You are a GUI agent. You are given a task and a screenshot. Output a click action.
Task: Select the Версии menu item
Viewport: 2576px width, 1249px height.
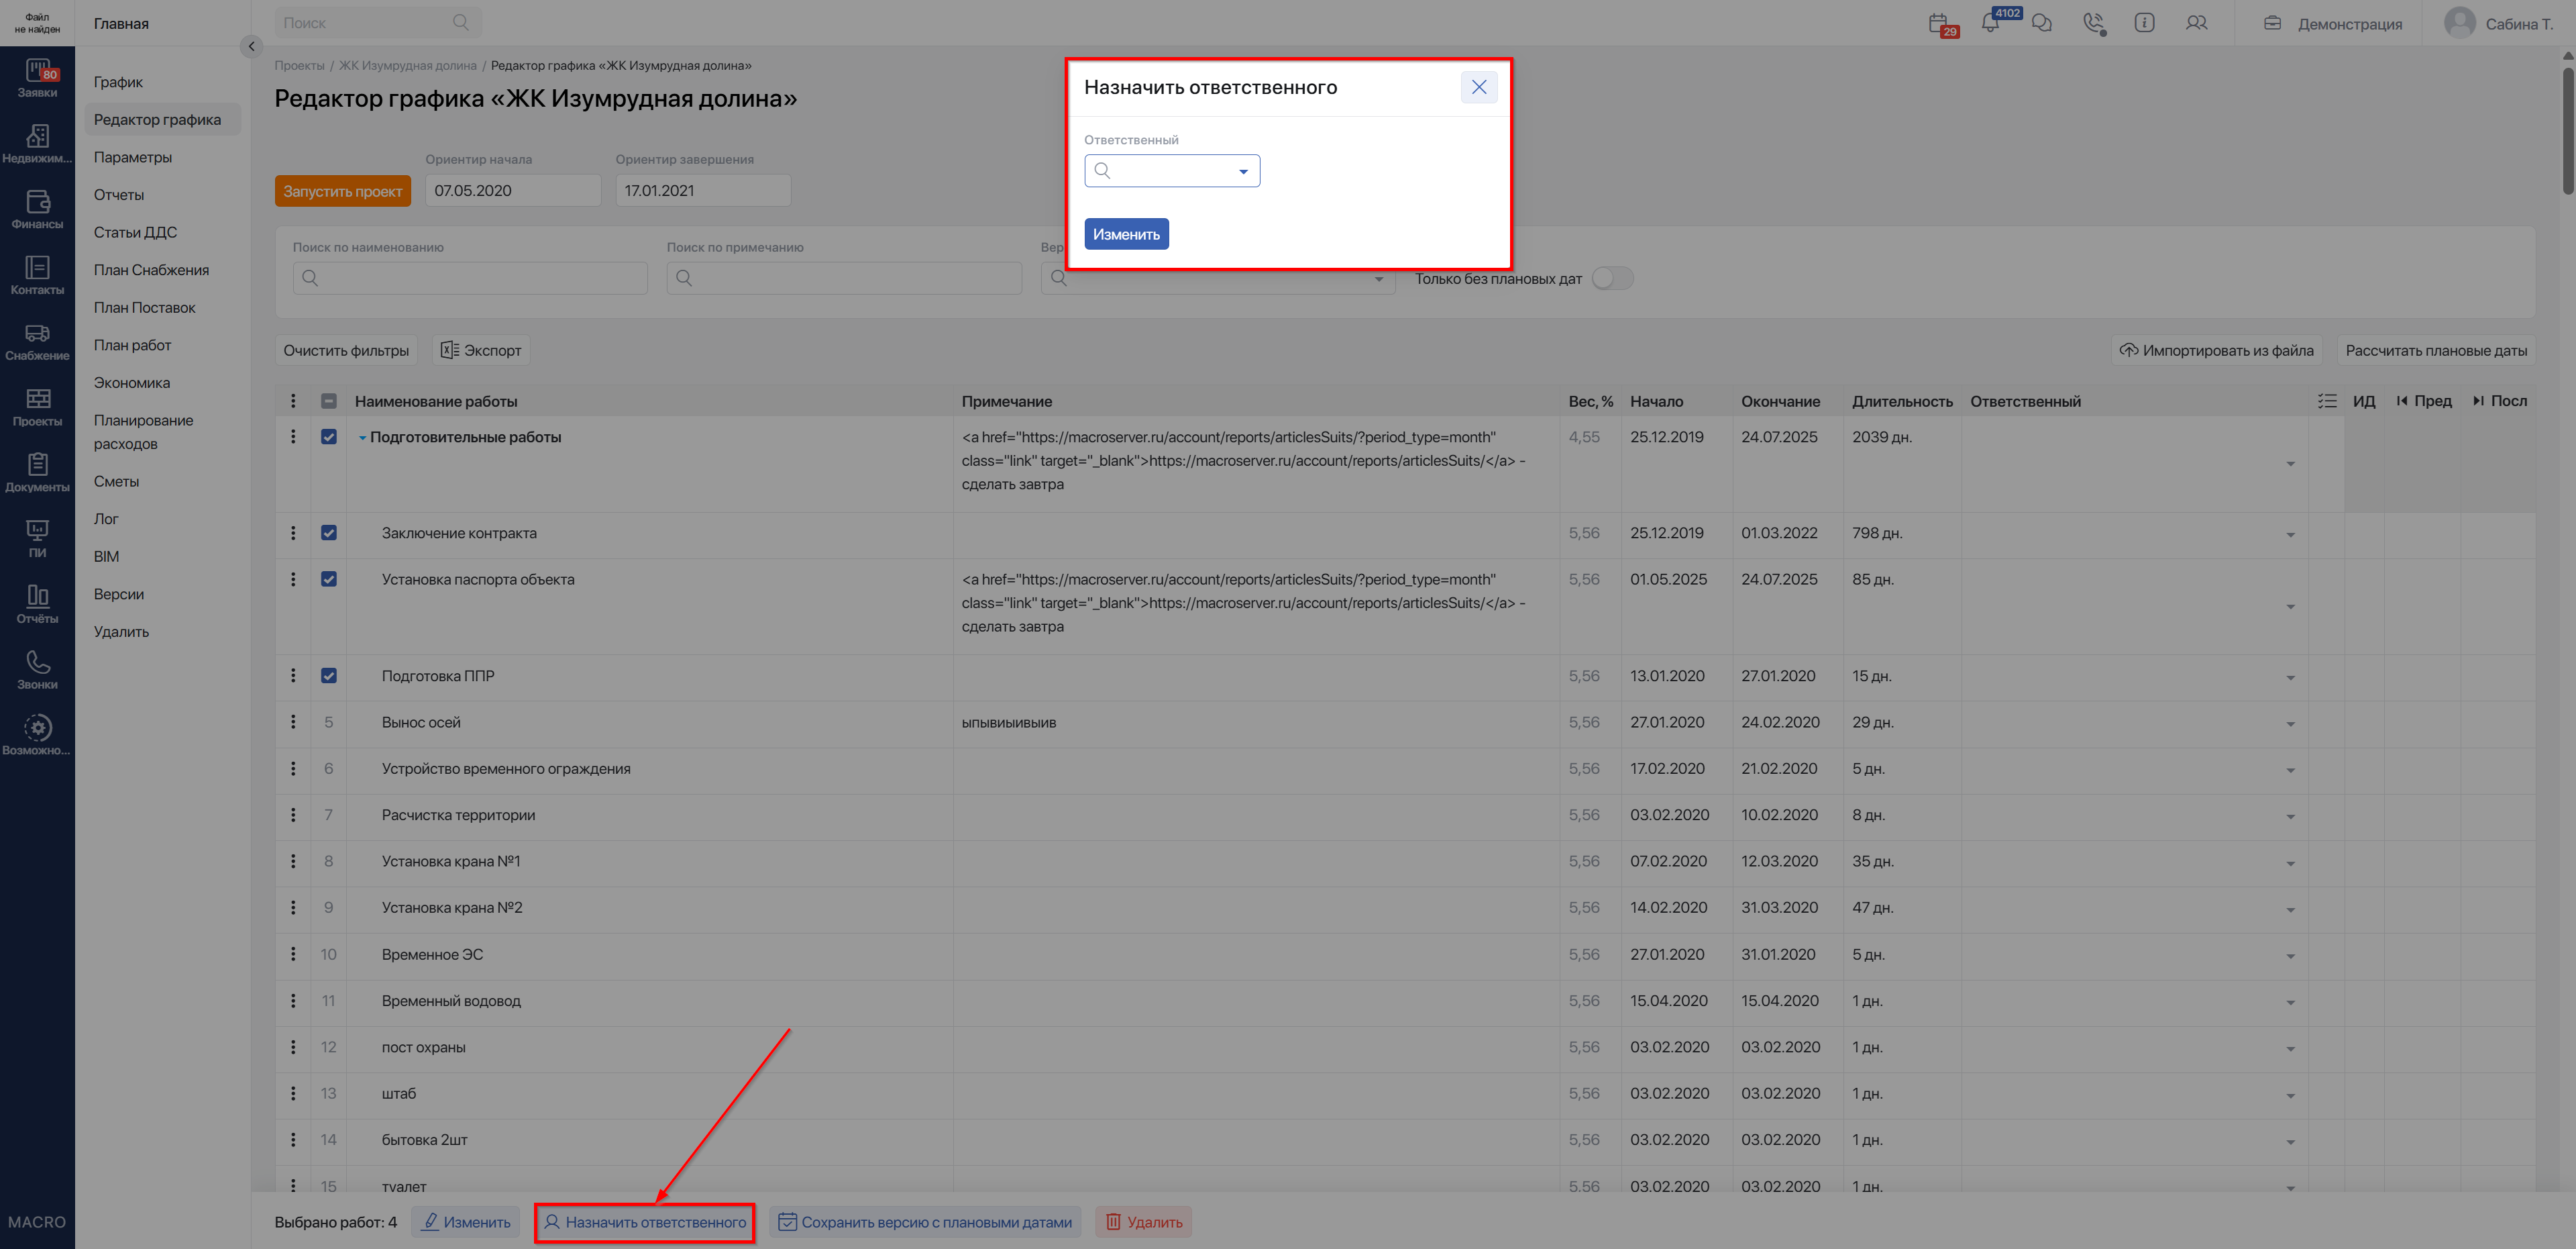(x=119, y=595)
